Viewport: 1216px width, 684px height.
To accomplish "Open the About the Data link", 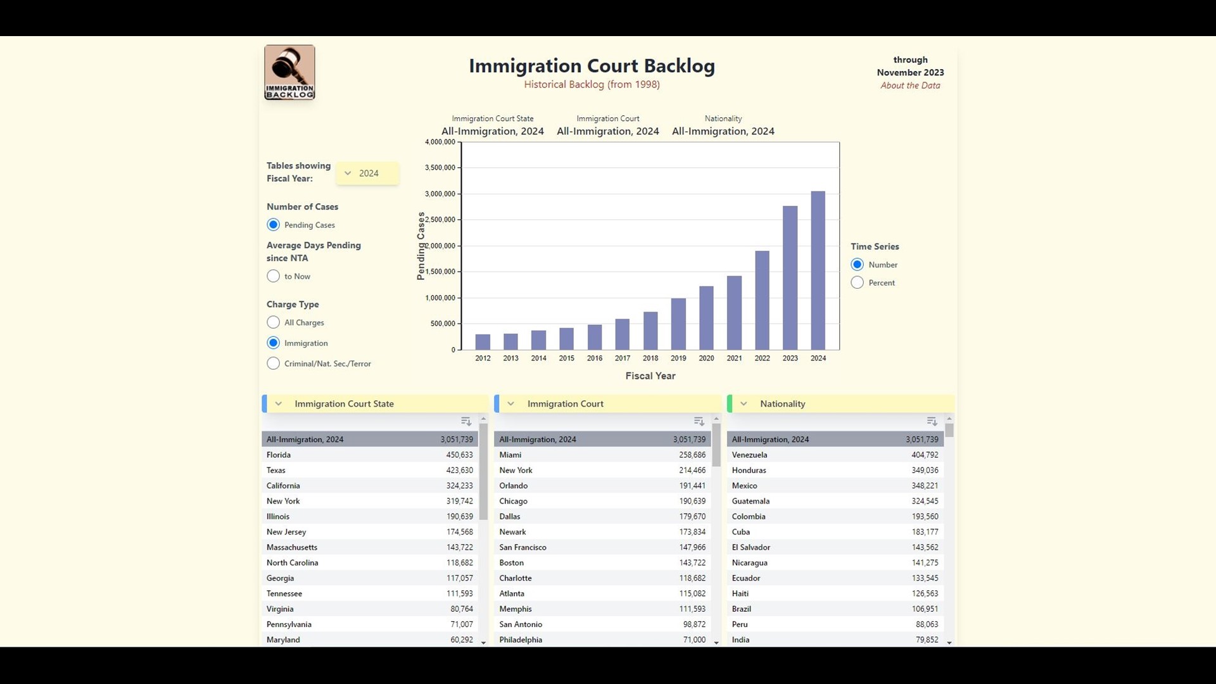I will pyautogui.click(x=910, y=85).
